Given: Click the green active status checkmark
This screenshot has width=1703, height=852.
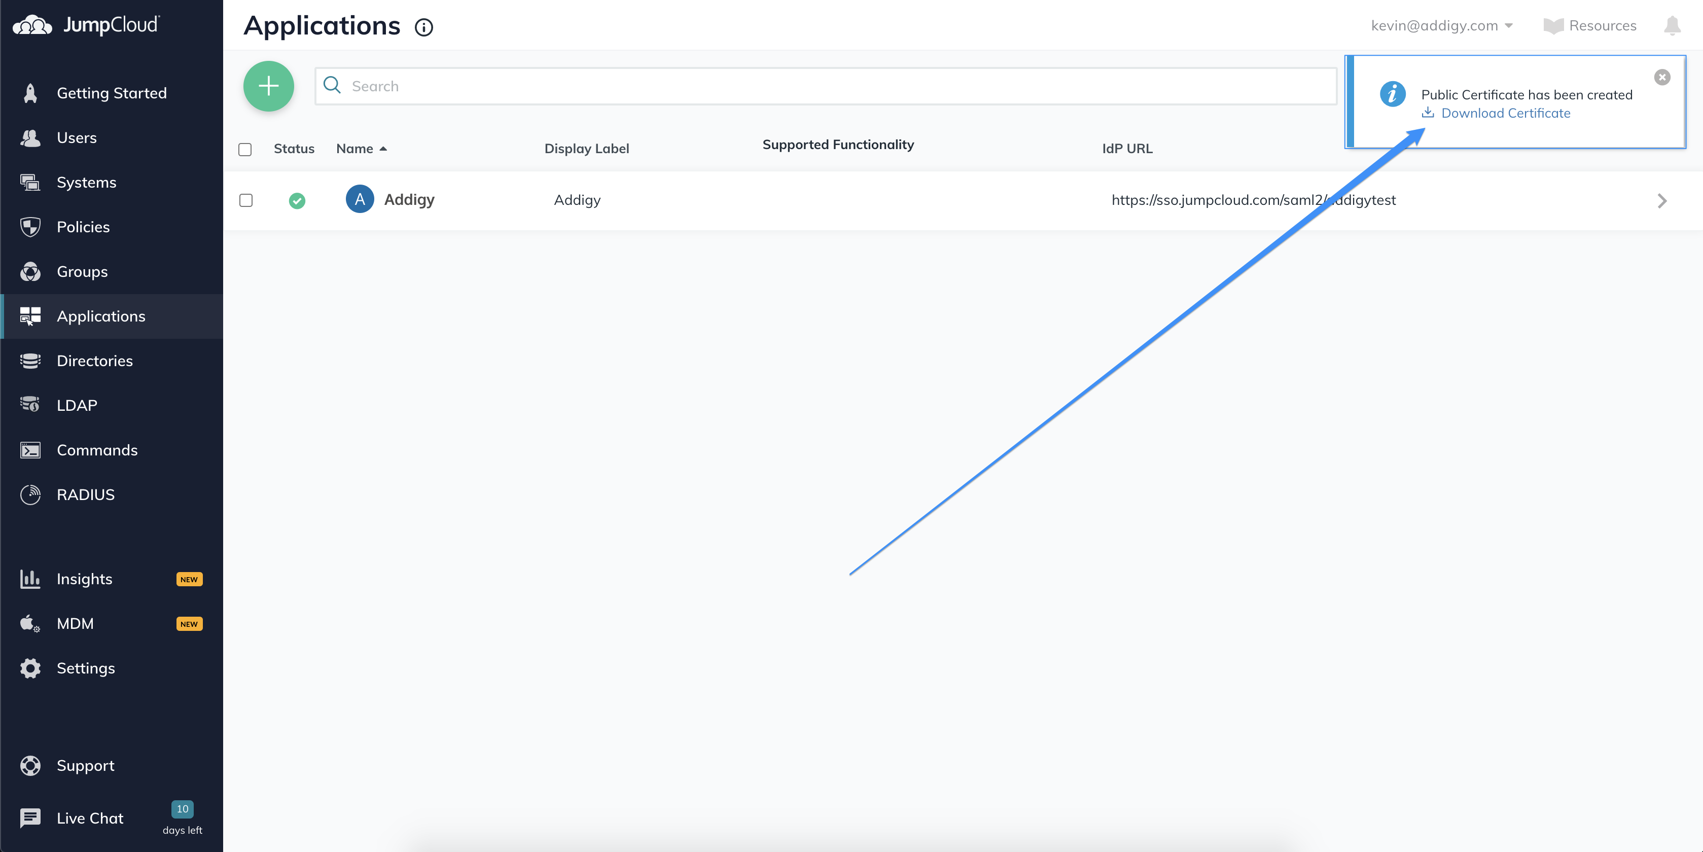Looking at the screenshot, I should 297,200.
